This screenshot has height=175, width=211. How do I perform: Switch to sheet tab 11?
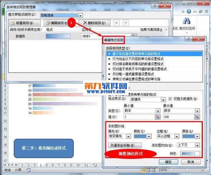pyautogui.click(x=86, y=165)
